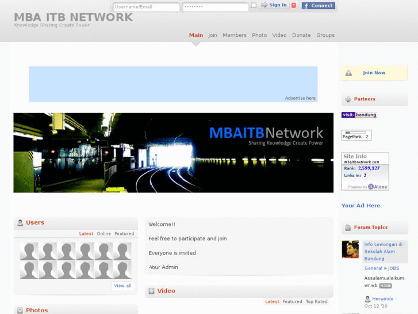The height and width of the screenshot is (314, 418).
Task: Click the MBAITB Network banner image
Action: tap(173, 153)
